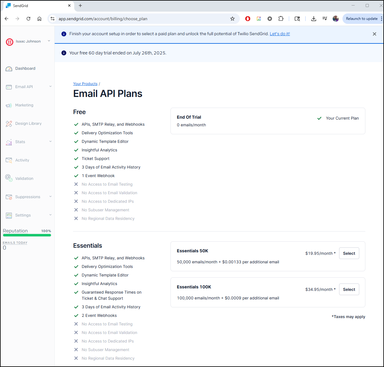Select the Essentials 100K plan
Screen dimensions: 384x367
pyautogui.click(x=349, y=289)
